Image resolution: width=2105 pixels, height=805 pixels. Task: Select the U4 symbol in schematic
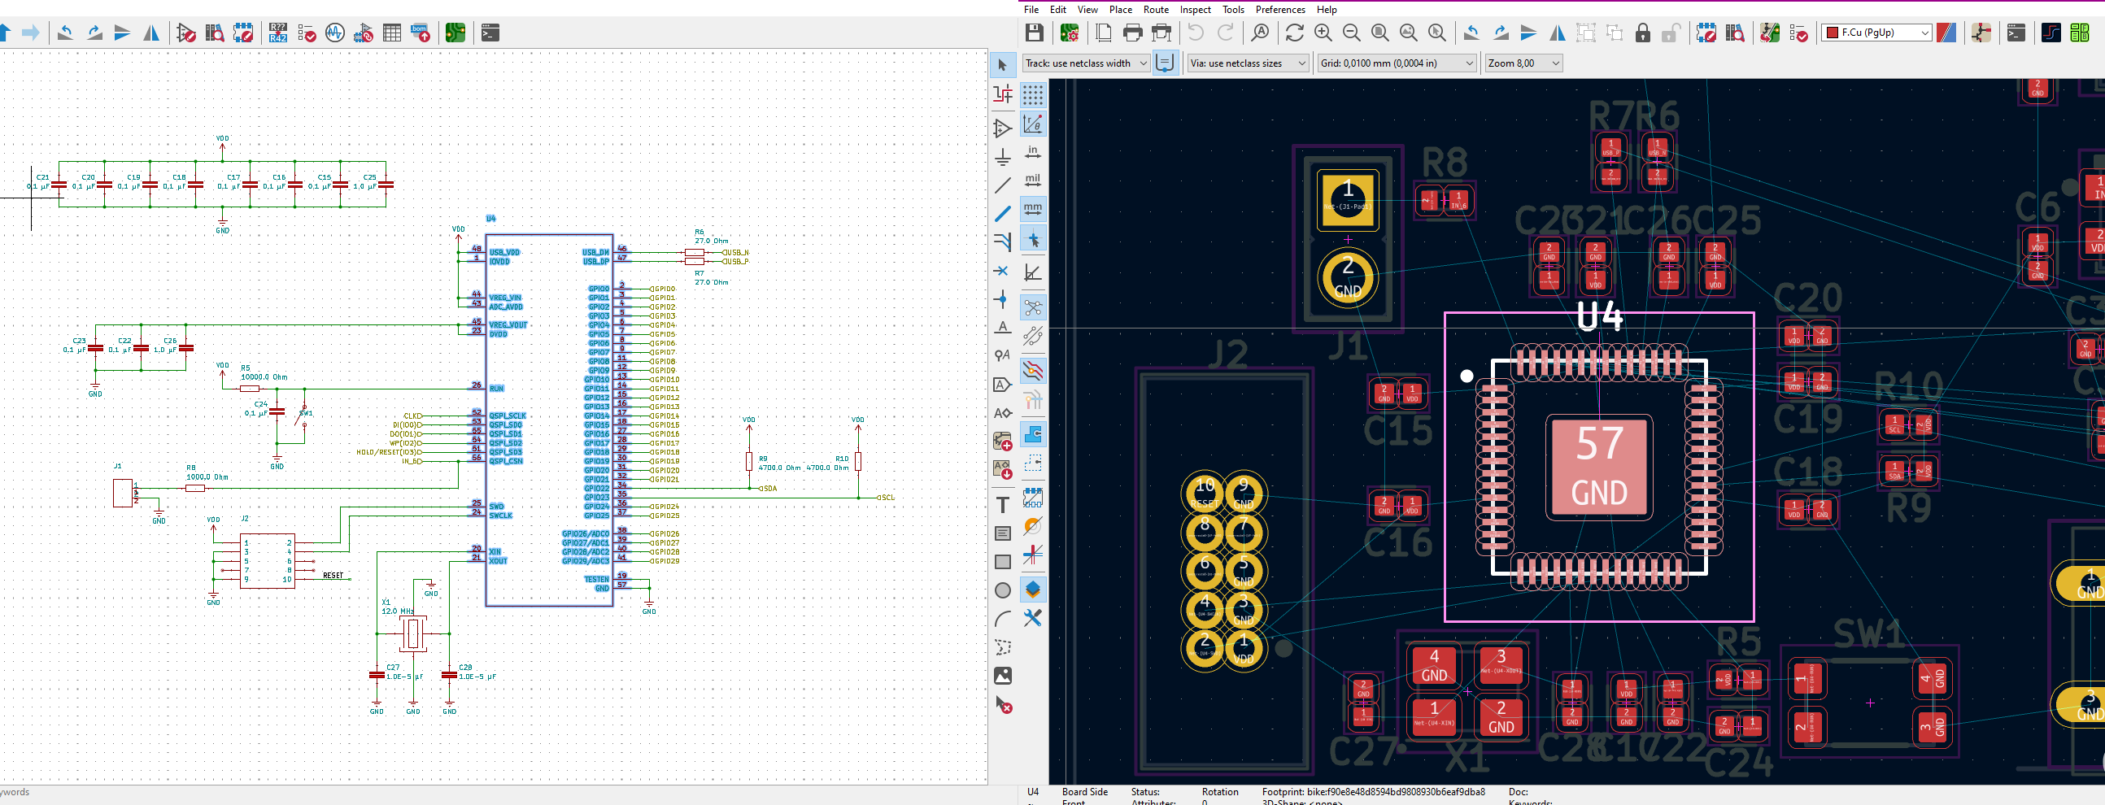549,421
